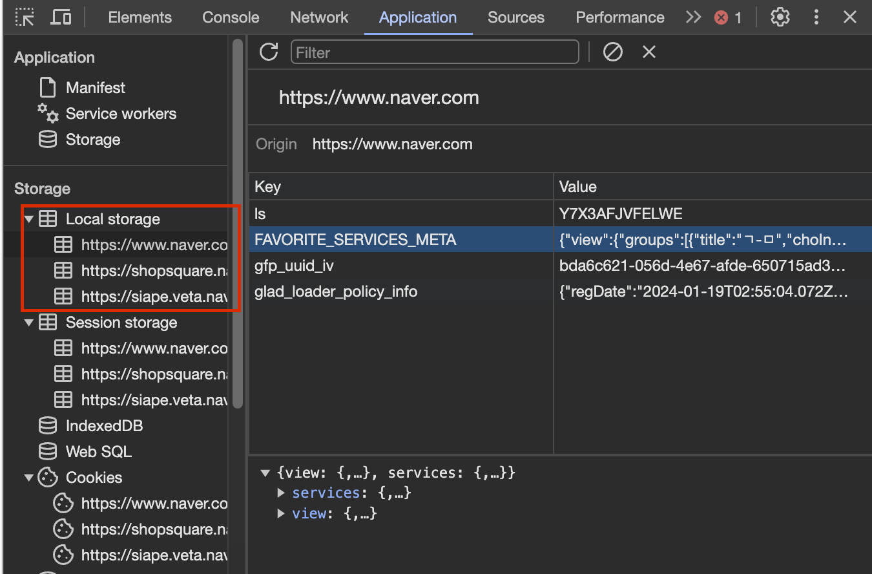Open the Sources tab
Viewport: 872px width, 574px height.
pyautogui.click(x=516, y=17)
